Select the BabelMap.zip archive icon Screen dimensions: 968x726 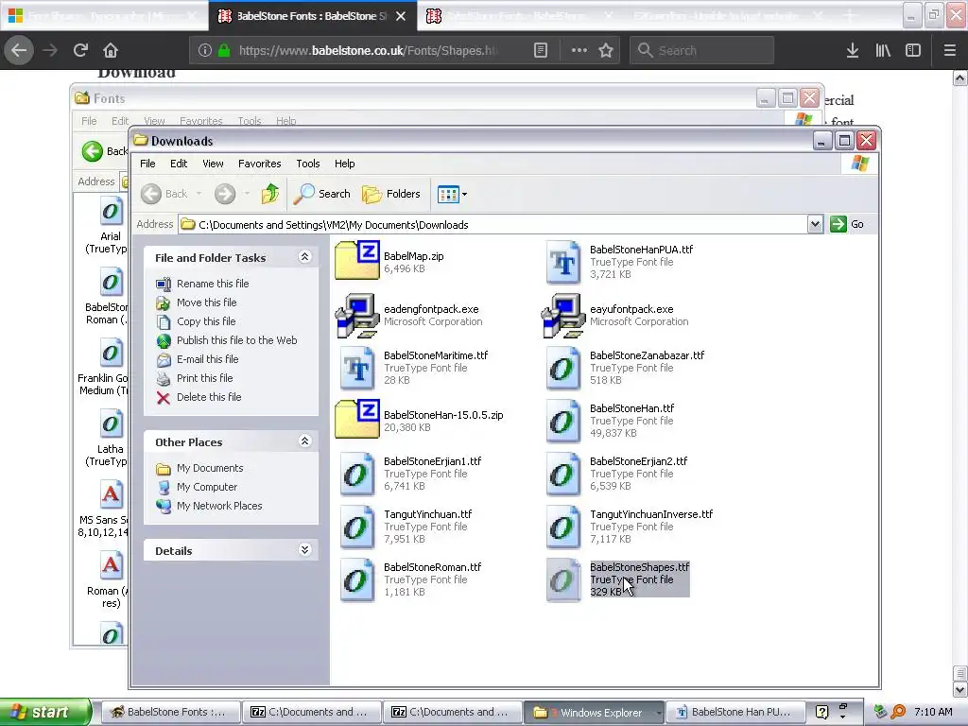pos(357,260)
